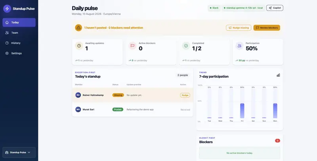This screenshot has height=161, width=317.
Task: Click the people icon on Participation card
Action: point(240,46)
